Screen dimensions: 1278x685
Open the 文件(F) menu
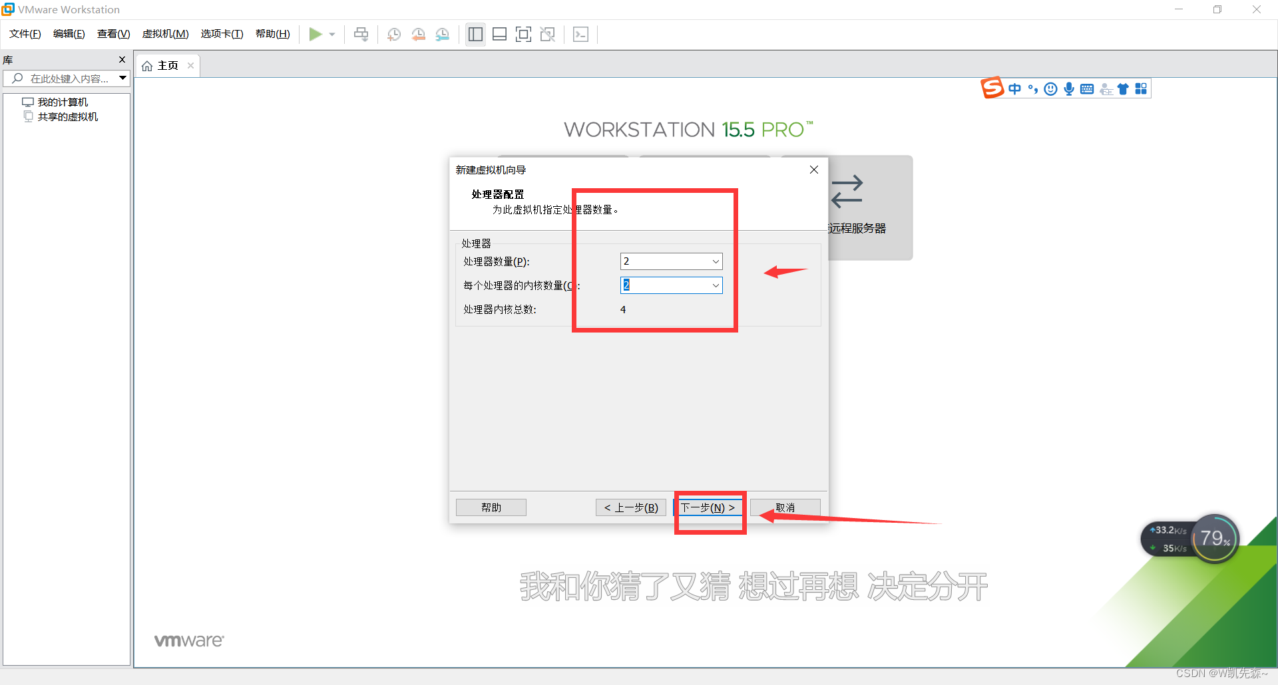pyautogui.click(x=25, y=34)
